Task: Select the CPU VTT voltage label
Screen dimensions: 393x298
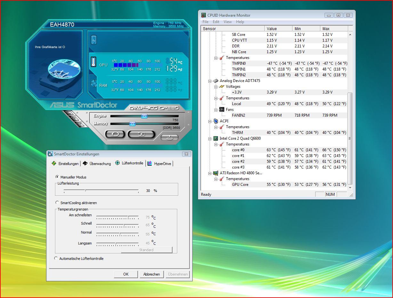Action: coord(239,40)
